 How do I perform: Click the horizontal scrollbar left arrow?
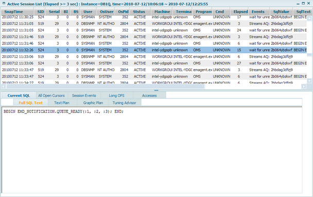(4, 87)
